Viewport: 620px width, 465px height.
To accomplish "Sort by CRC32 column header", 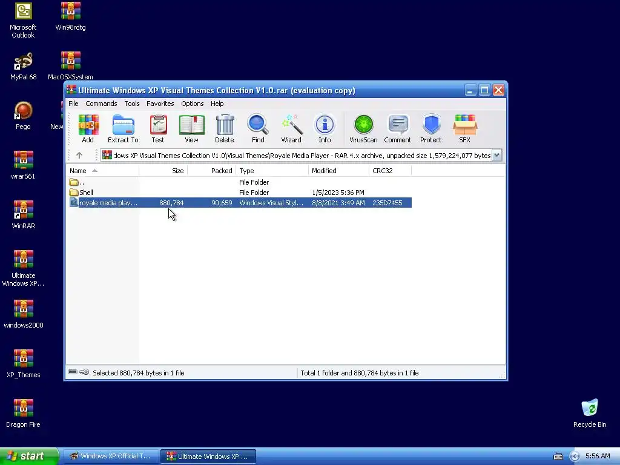I will coord(391,171).
